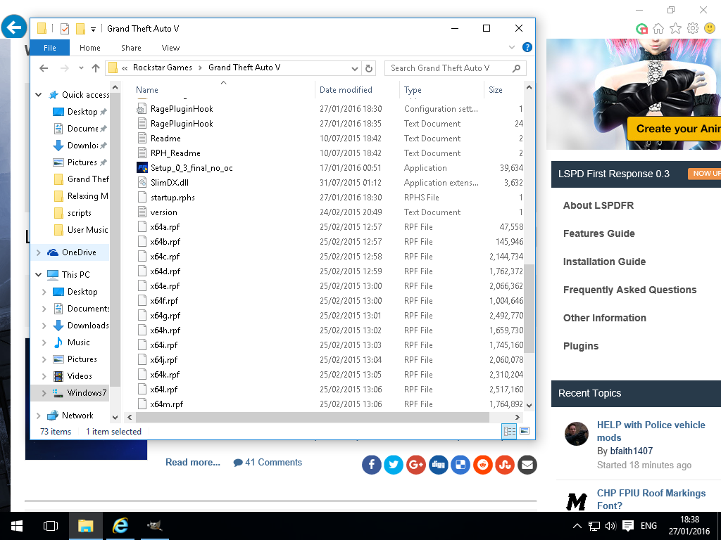Select the startup.rphs file row
The width and height of the screenshot is (721, 540).
[x=330, y=198]
